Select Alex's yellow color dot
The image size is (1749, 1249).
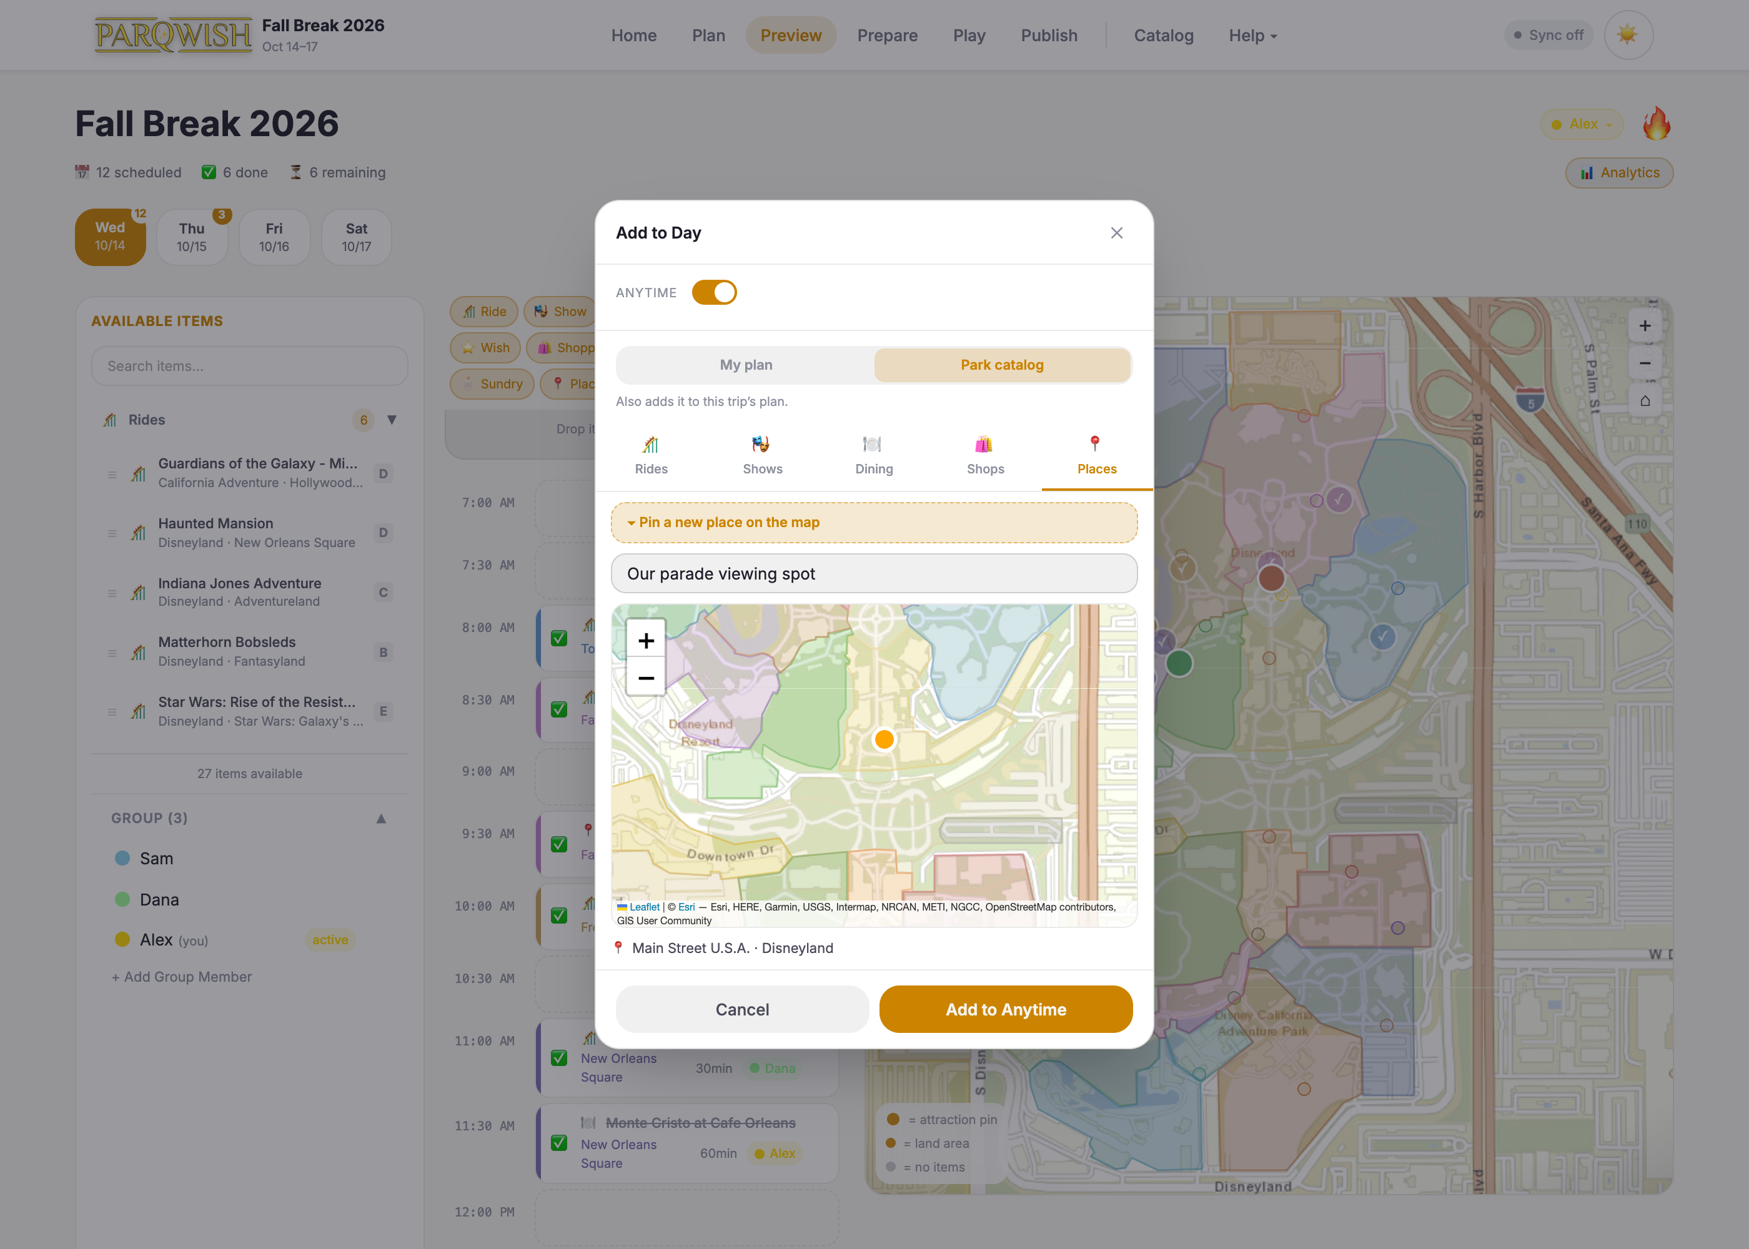122,939
